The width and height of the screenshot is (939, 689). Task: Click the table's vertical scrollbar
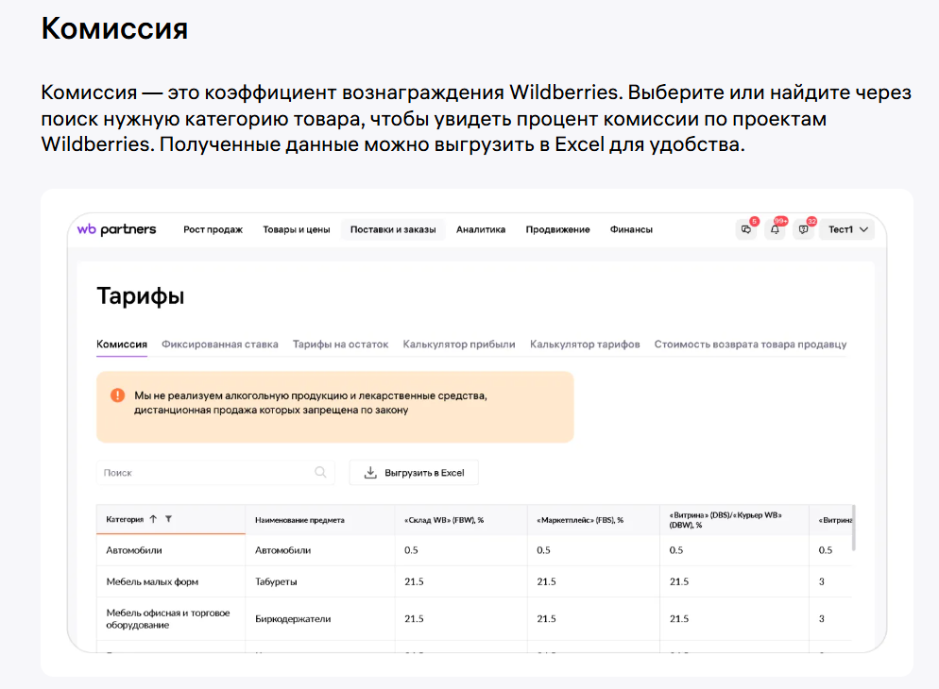pyautogui.click(x=854, y=529)
